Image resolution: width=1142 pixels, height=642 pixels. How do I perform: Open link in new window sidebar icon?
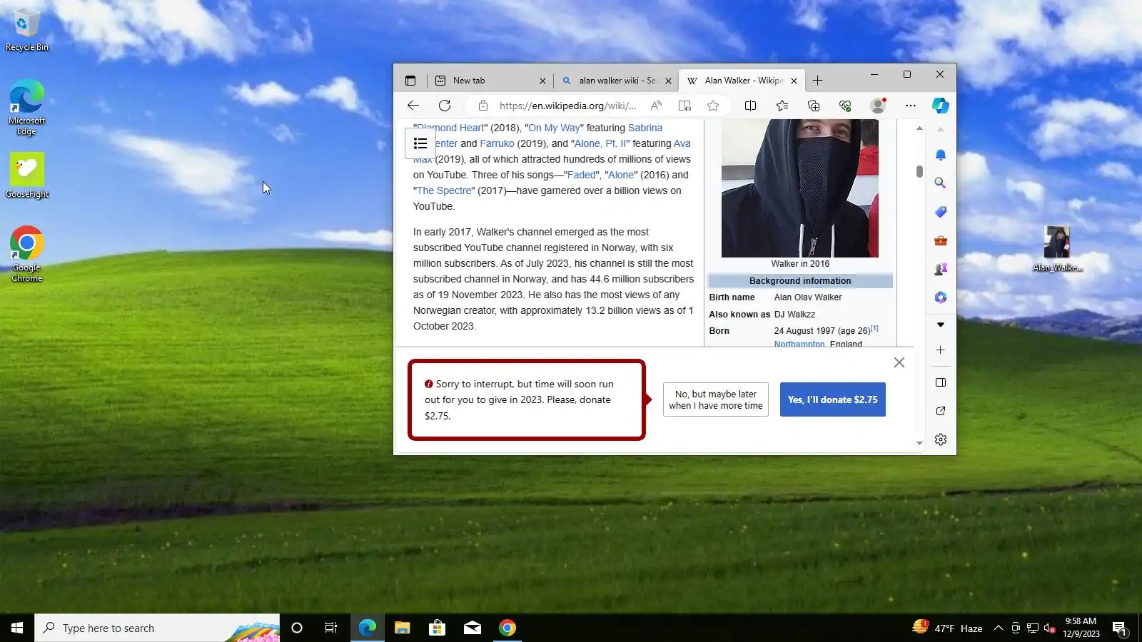click(941, 411)
